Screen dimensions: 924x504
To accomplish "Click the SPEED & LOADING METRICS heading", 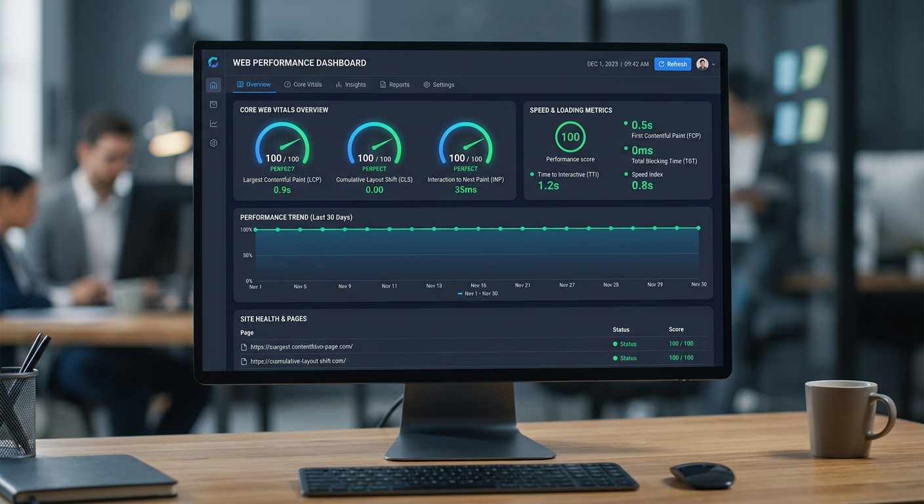I will [x=571, y=110].
